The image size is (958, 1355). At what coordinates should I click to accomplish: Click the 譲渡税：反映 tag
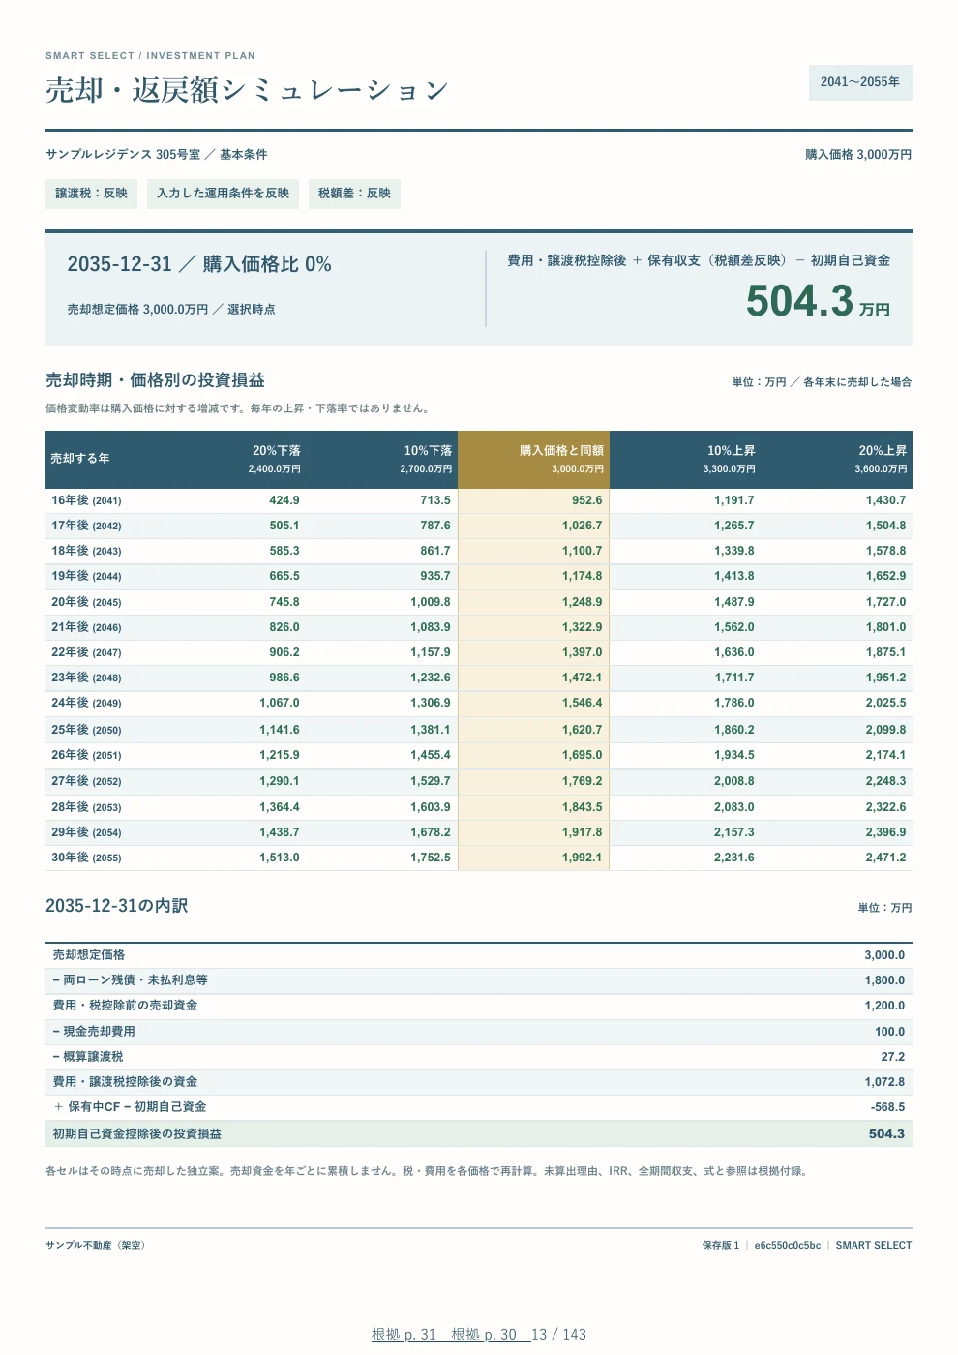tap(92, 194)
